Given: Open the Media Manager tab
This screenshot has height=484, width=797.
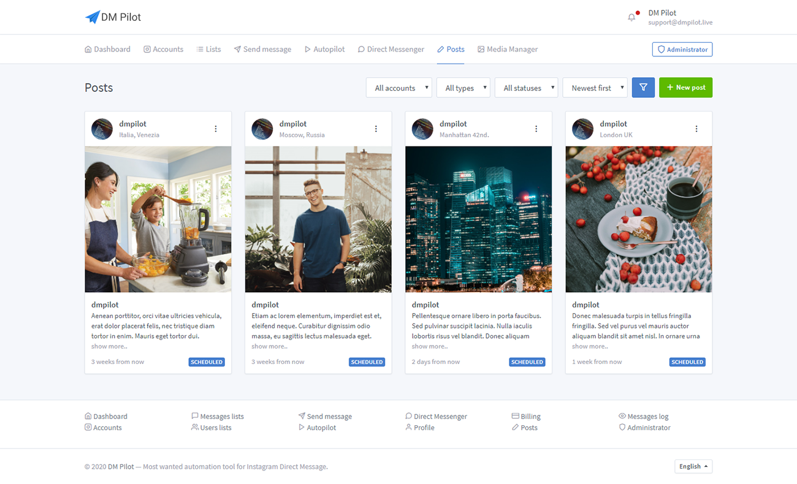Looking at the screenshot, I should coord(508,49).
